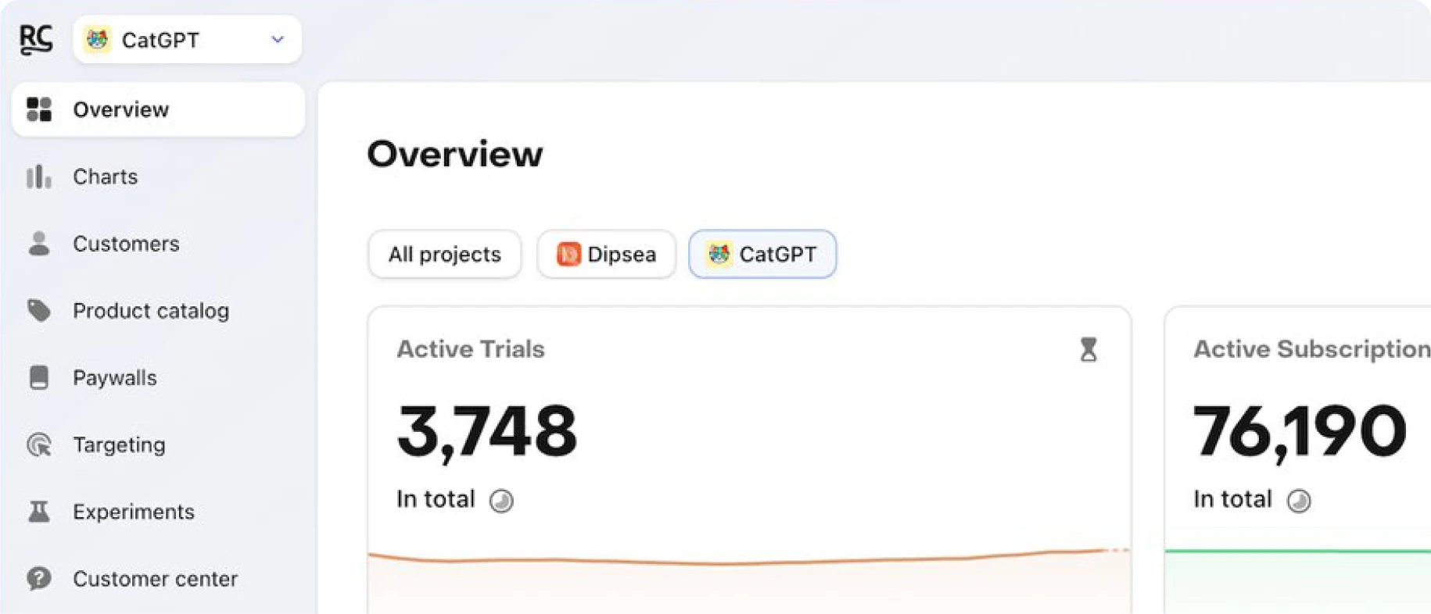The width and height of the screenshot is (1431, 614).
Task: Click the RC RevenueCat logo
Action: [36, 39]
